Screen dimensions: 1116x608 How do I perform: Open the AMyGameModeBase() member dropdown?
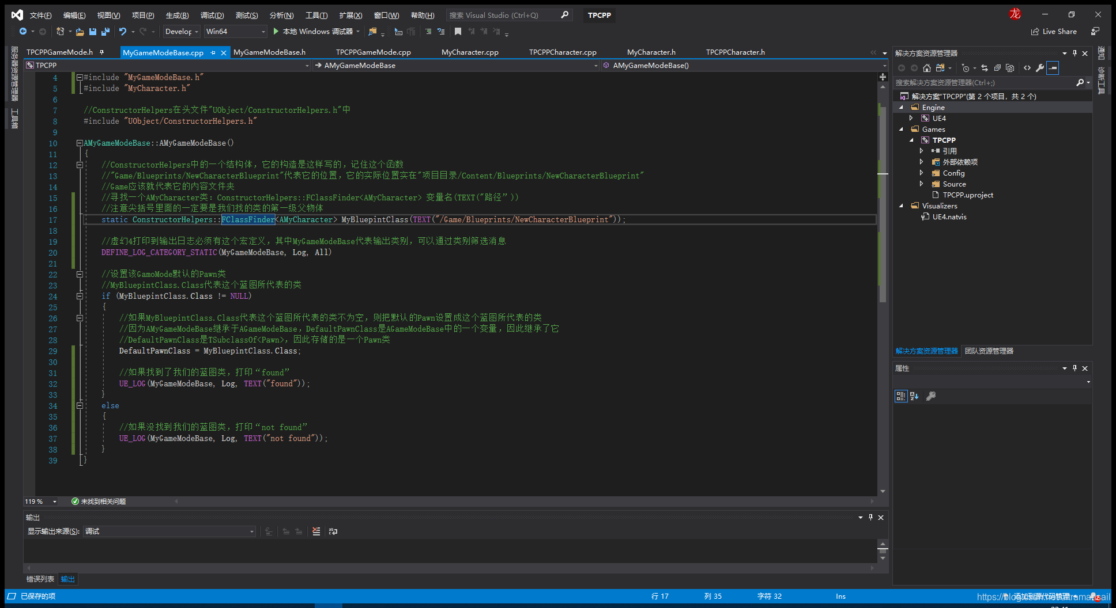[744, 66]
